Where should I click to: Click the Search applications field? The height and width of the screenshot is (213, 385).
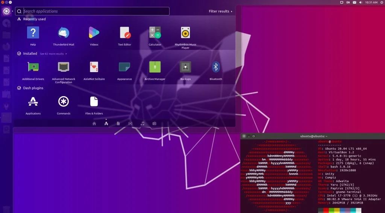click(x=94, y=11)
